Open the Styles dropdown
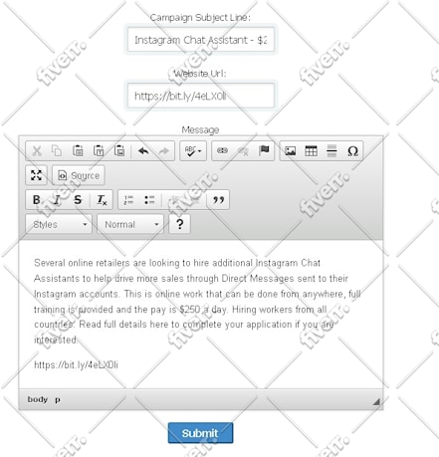This screenshot has height=457, width=439. [x=59, y=224]
